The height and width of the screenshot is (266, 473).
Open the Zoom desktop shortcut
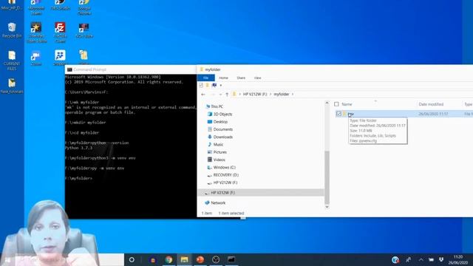36,58
